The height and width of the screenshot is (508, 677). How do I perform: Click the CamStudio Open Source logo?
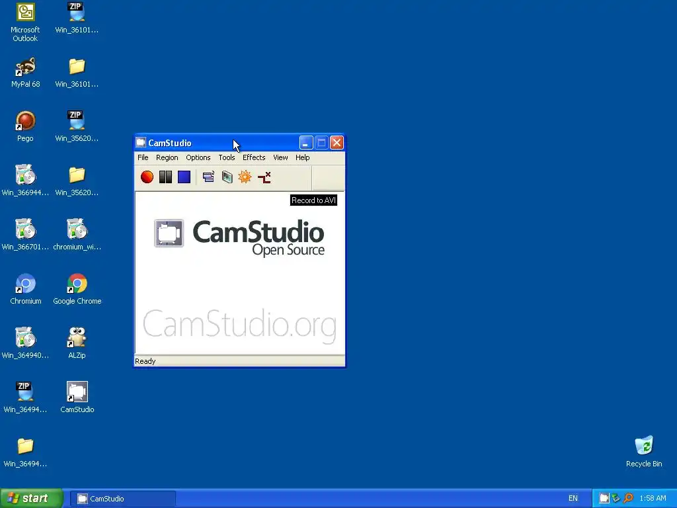pos(239,237)
